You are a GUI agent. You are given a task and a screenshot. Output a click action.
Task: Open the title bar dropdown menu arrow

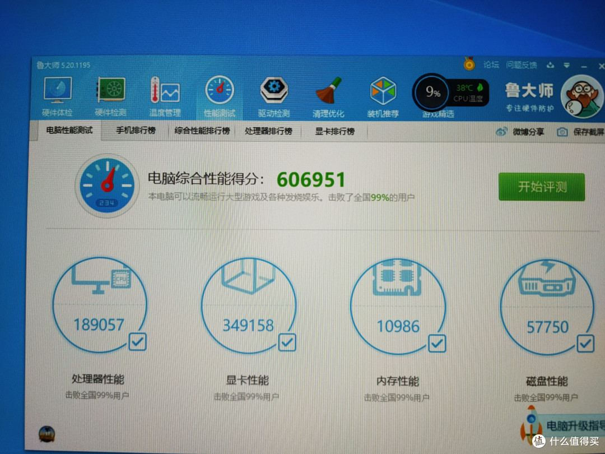[x=566, y=66]
